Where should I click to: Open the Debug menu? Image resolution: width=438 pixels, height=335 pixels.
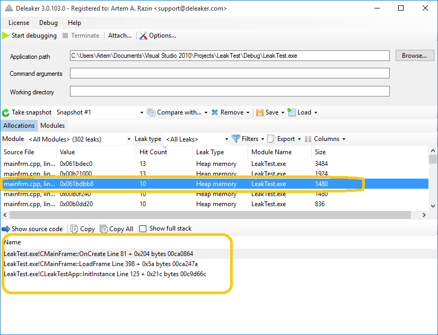pyautogui.click(x=49, y=23)
